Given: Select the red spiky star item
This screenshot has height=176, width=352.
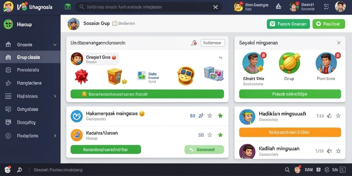Looking at the screenshot, I should [81, 77].
